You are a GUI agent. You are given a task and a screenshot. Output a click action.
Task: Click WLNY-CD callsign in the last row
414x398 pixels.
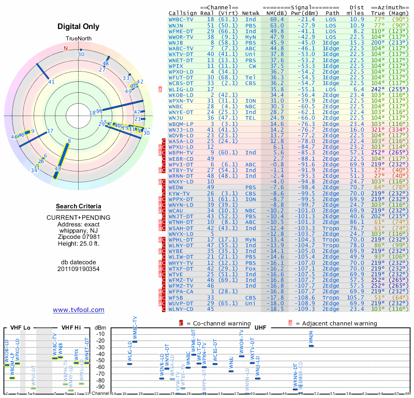click(181, 309)
